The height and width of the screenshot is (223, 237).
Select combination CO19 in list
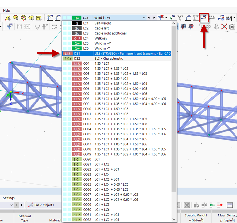tap(117, 154)
